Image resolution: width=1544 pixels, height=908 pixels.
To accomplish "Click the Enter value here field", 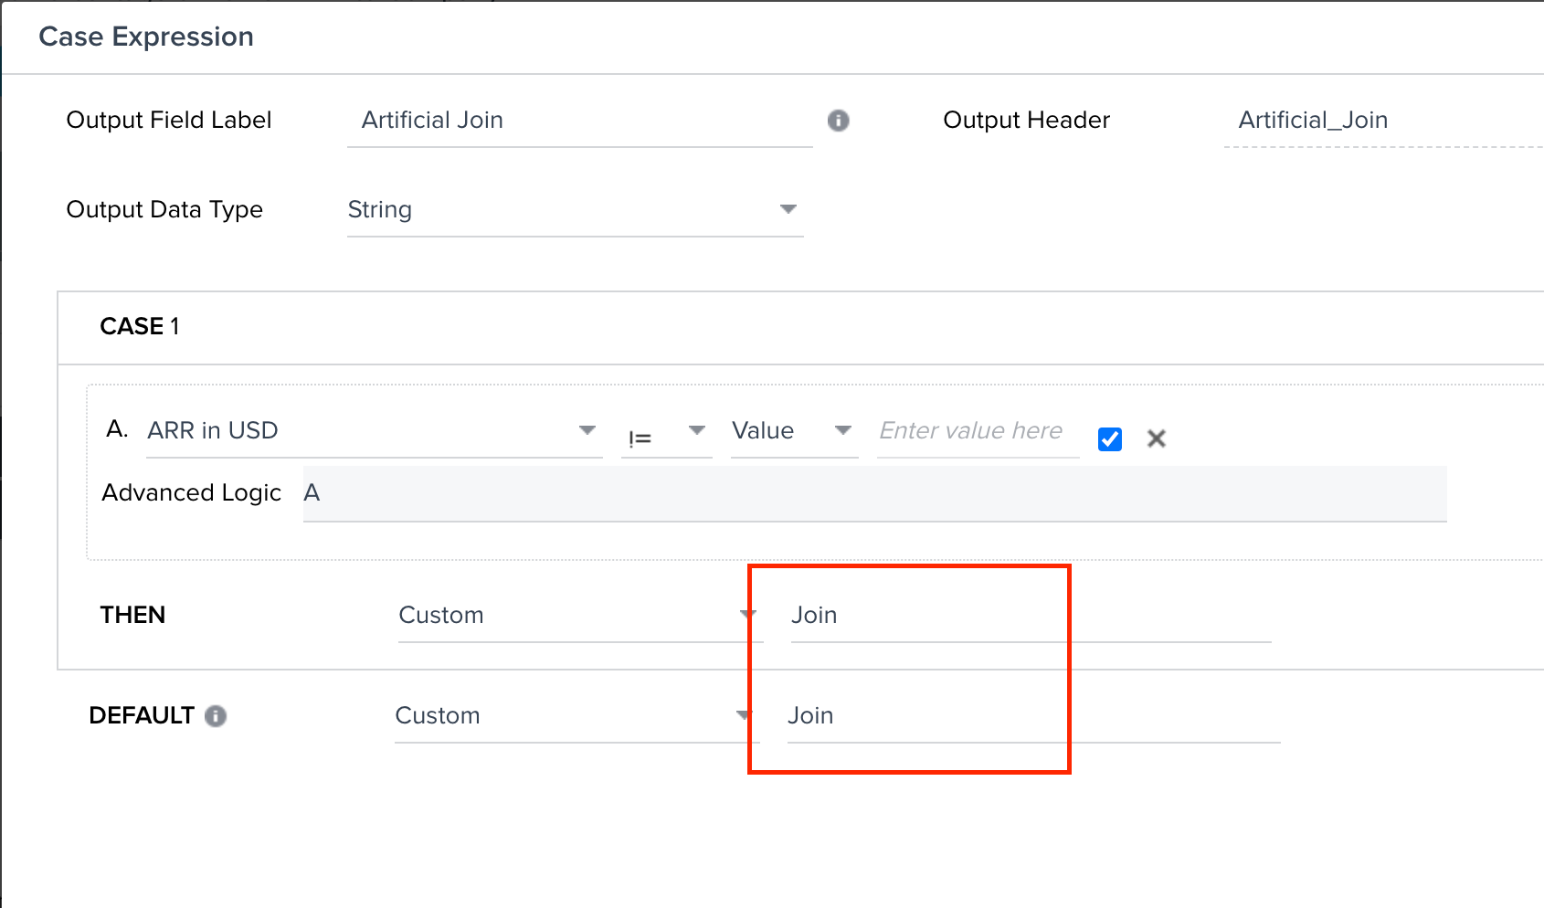I will (x=978, y=430).
